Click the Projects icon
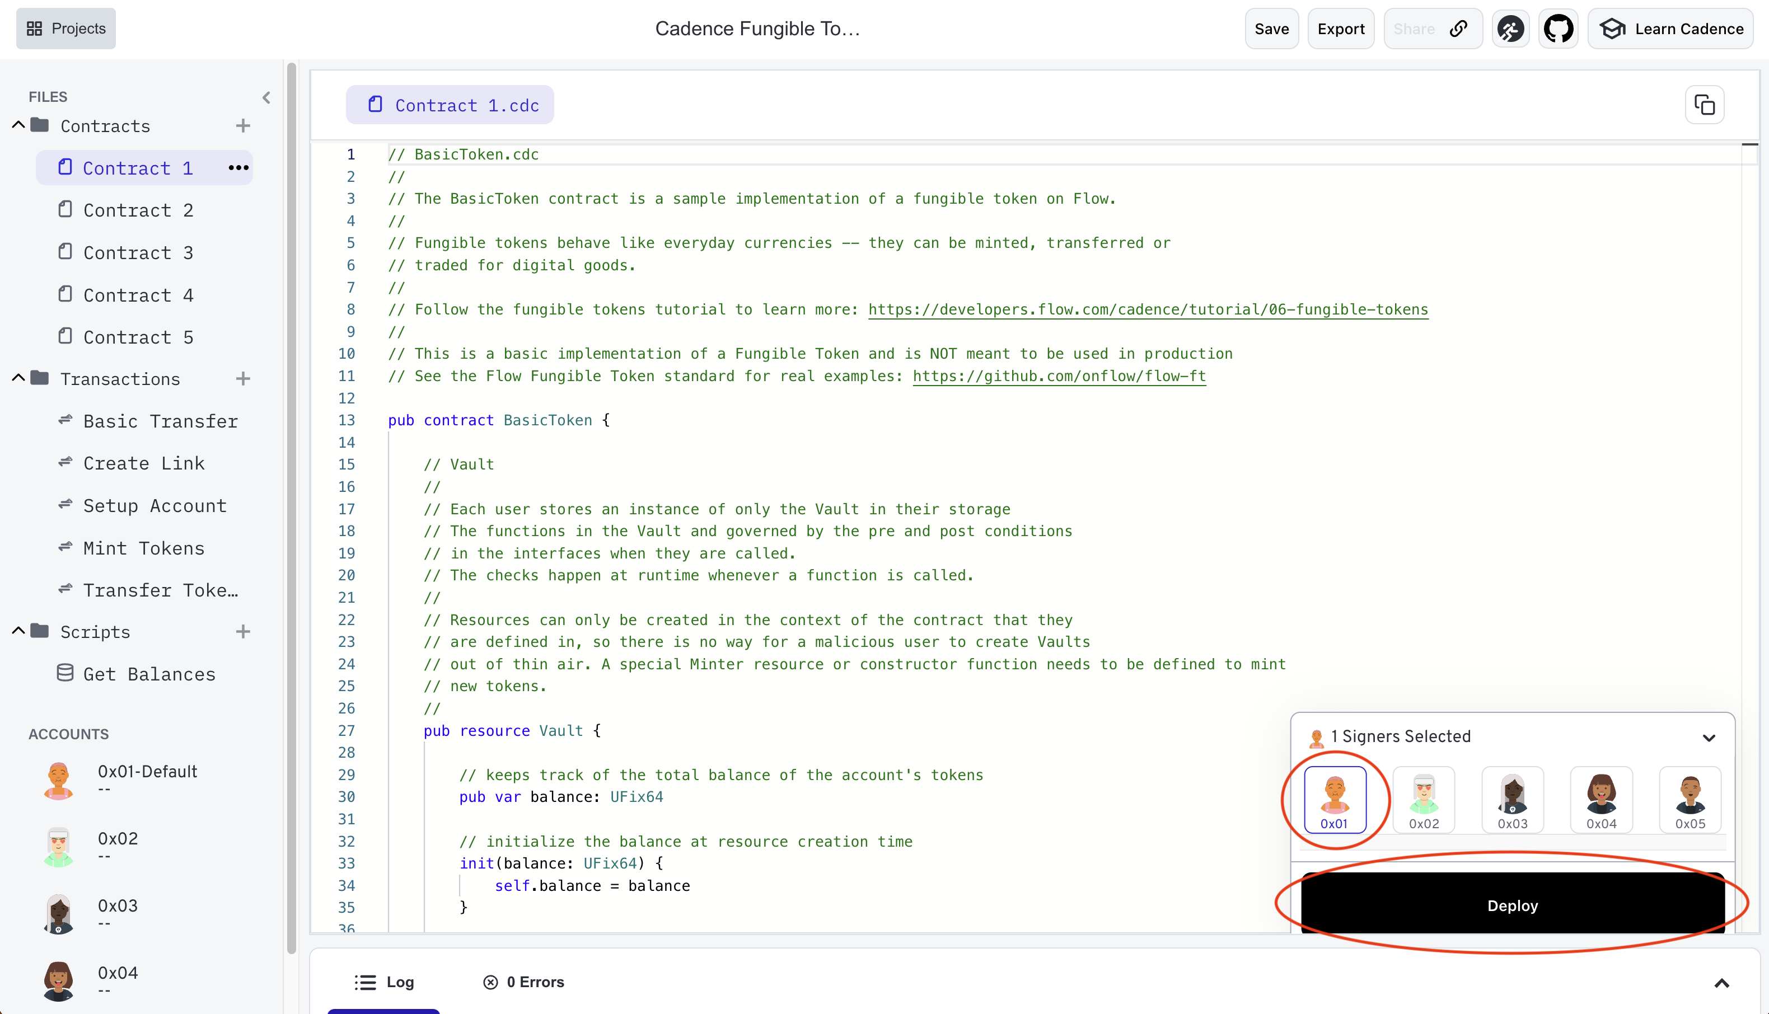 34,27
